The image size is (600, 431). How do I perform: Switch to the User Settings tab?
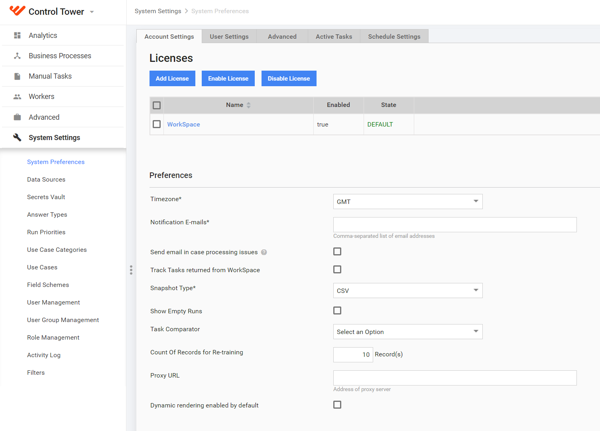[229, 36]
